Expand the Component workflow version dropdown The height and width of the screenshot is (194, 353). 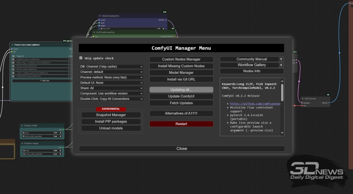111,93
